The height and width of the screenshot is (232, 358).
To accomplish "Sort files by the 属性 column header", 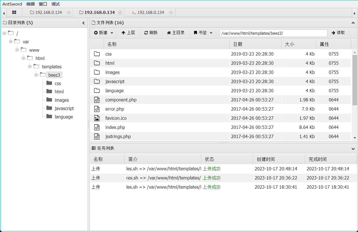I will 334,44.
